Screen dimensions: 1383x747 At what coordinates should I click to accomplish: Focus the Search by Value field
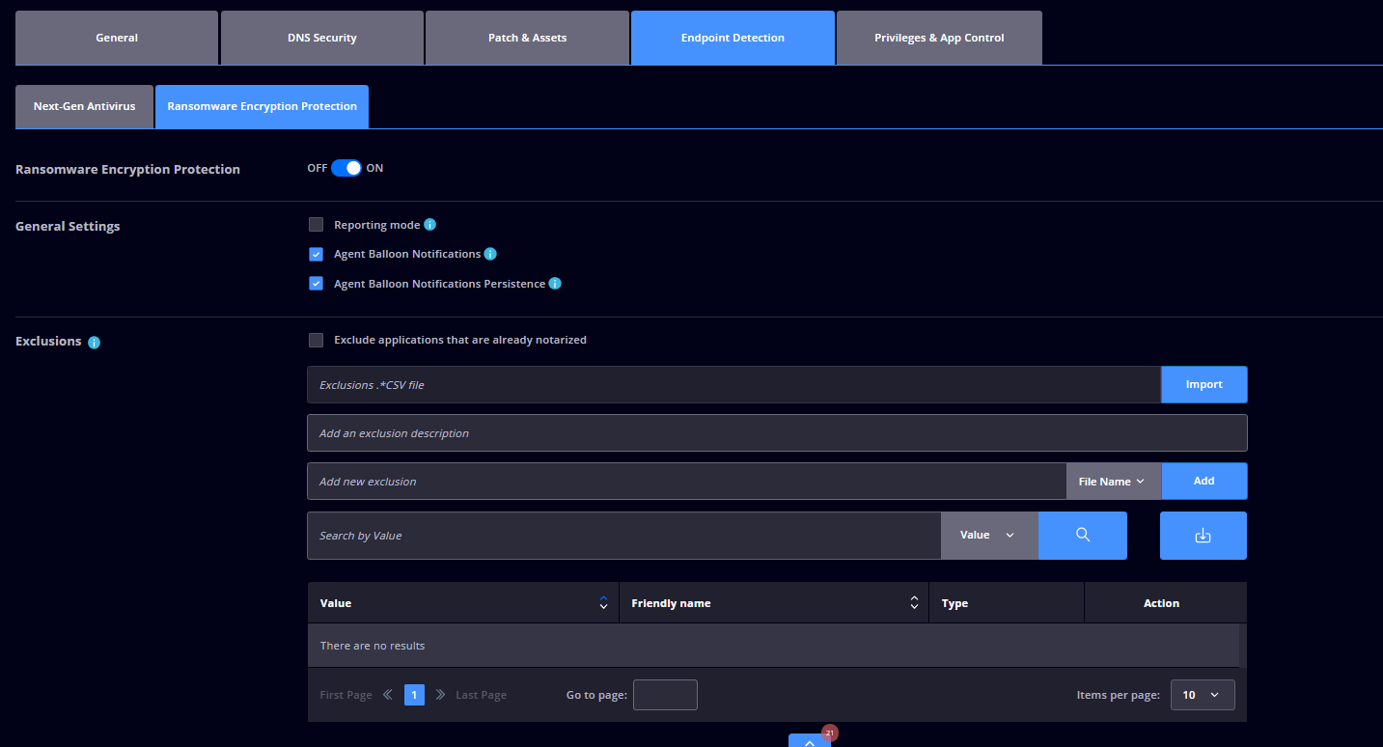pyautogui.click(x=623, y=536)
